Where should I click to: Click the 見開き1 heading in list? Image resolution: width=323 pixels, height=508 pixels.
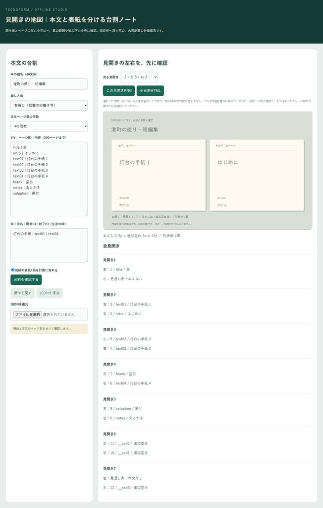(109, 260)
